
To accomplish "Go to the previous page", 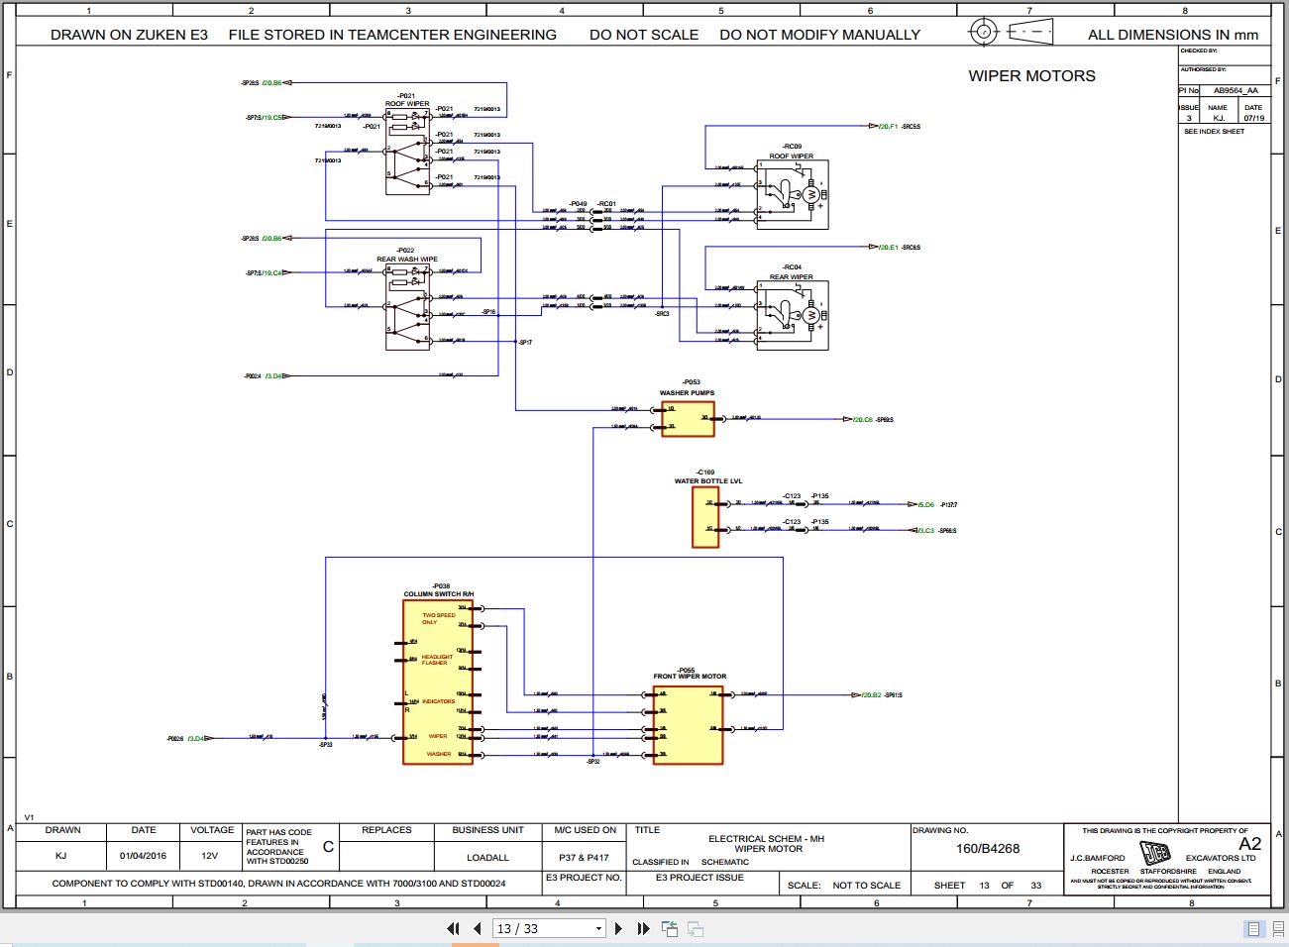I will tap(477, 928).
